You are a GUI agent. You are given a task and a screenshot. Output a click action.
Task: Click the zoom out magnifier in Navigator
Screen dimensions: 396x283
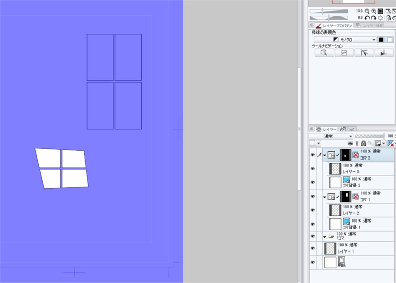[x=367, y=11]
